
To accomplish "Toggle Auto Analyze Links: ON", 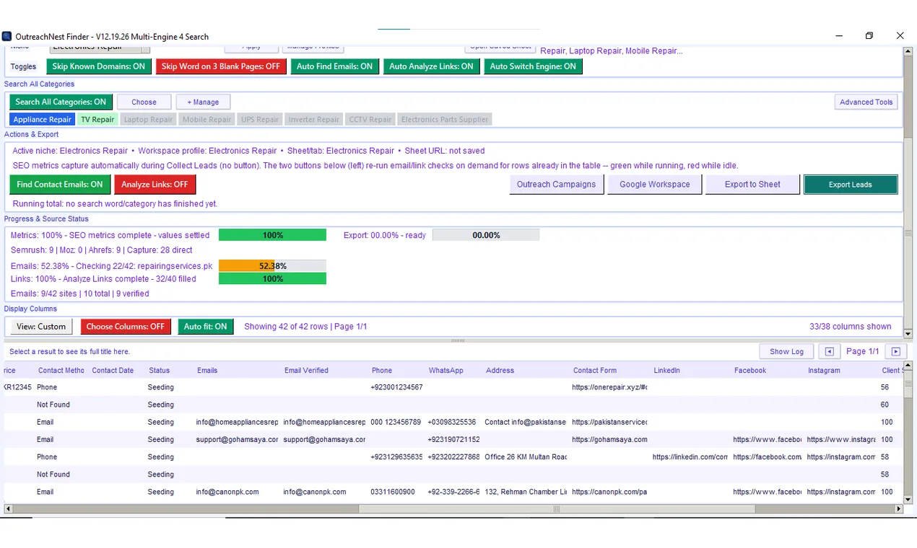I will click(431, 66).
